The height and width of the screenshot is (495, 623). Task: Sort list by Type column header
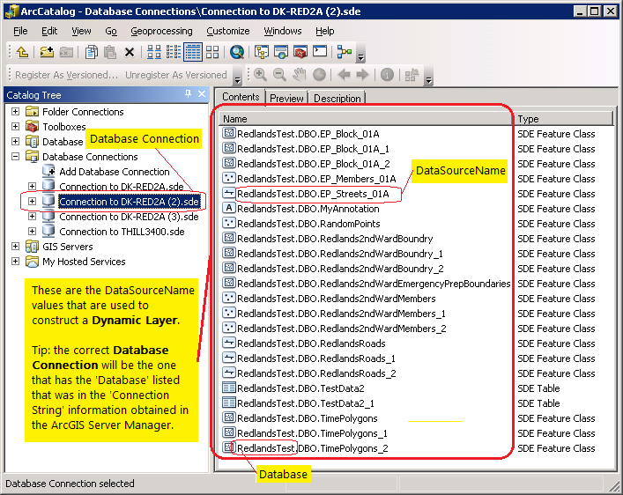point(563,119)
